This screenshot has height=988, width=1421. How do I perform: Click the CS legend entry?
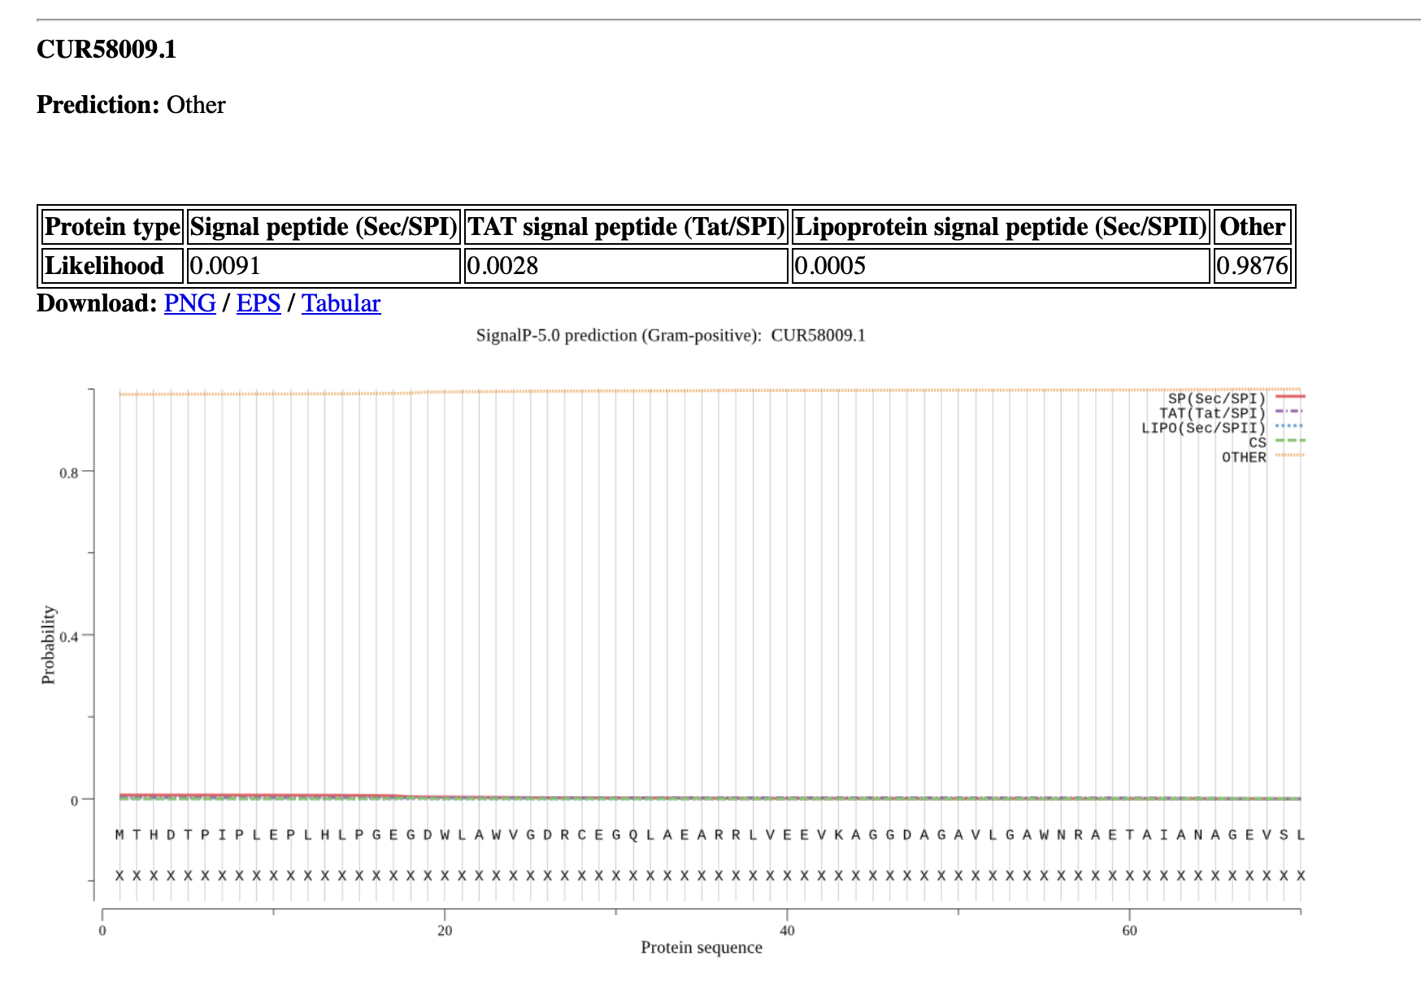[x=1276, y=442]
